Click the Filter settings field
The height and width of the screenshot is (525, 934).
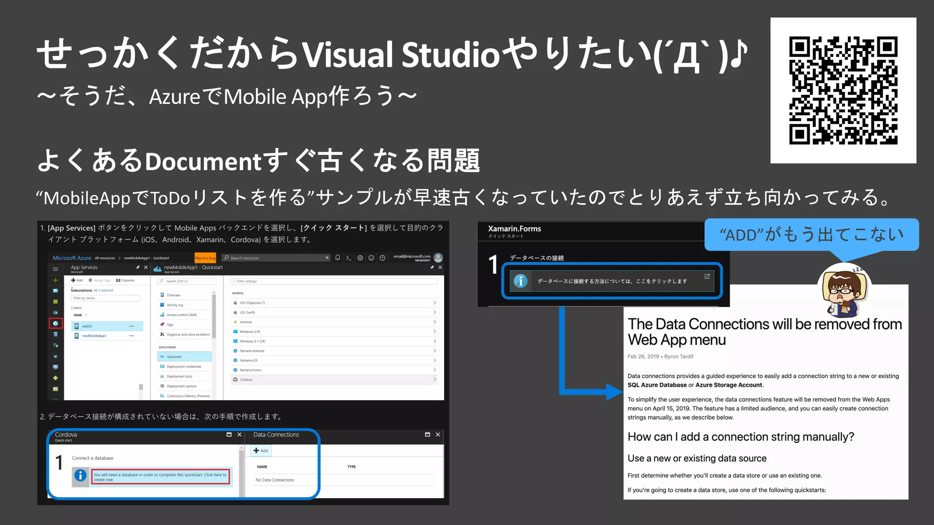(x=334, y=281)
